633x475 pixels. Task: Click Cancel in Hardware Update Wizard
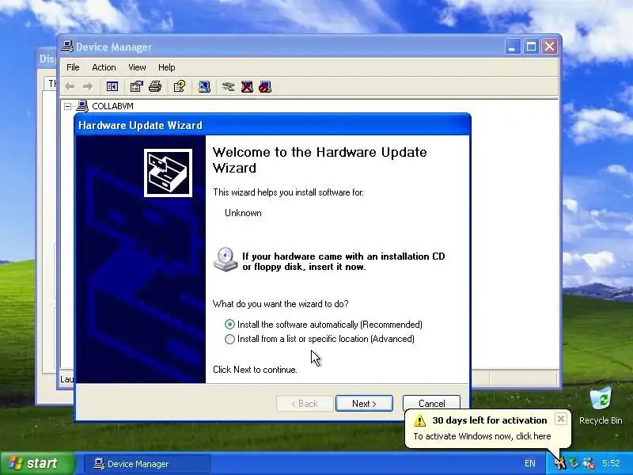click(431, 404)
